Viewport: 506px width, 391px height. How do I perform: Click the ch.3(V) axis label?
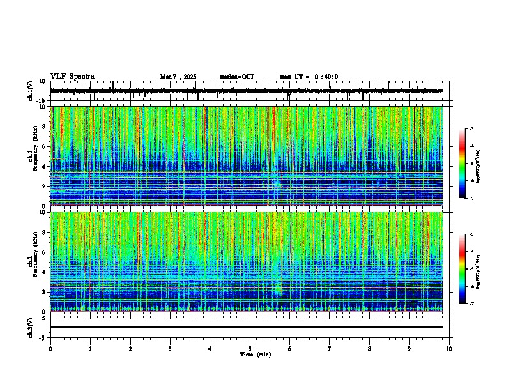pyautogui.click(x=31, y=328)
